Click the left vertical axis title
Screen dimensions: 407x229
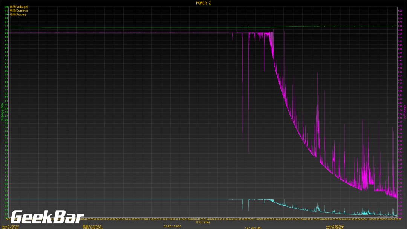click(2, 112)
